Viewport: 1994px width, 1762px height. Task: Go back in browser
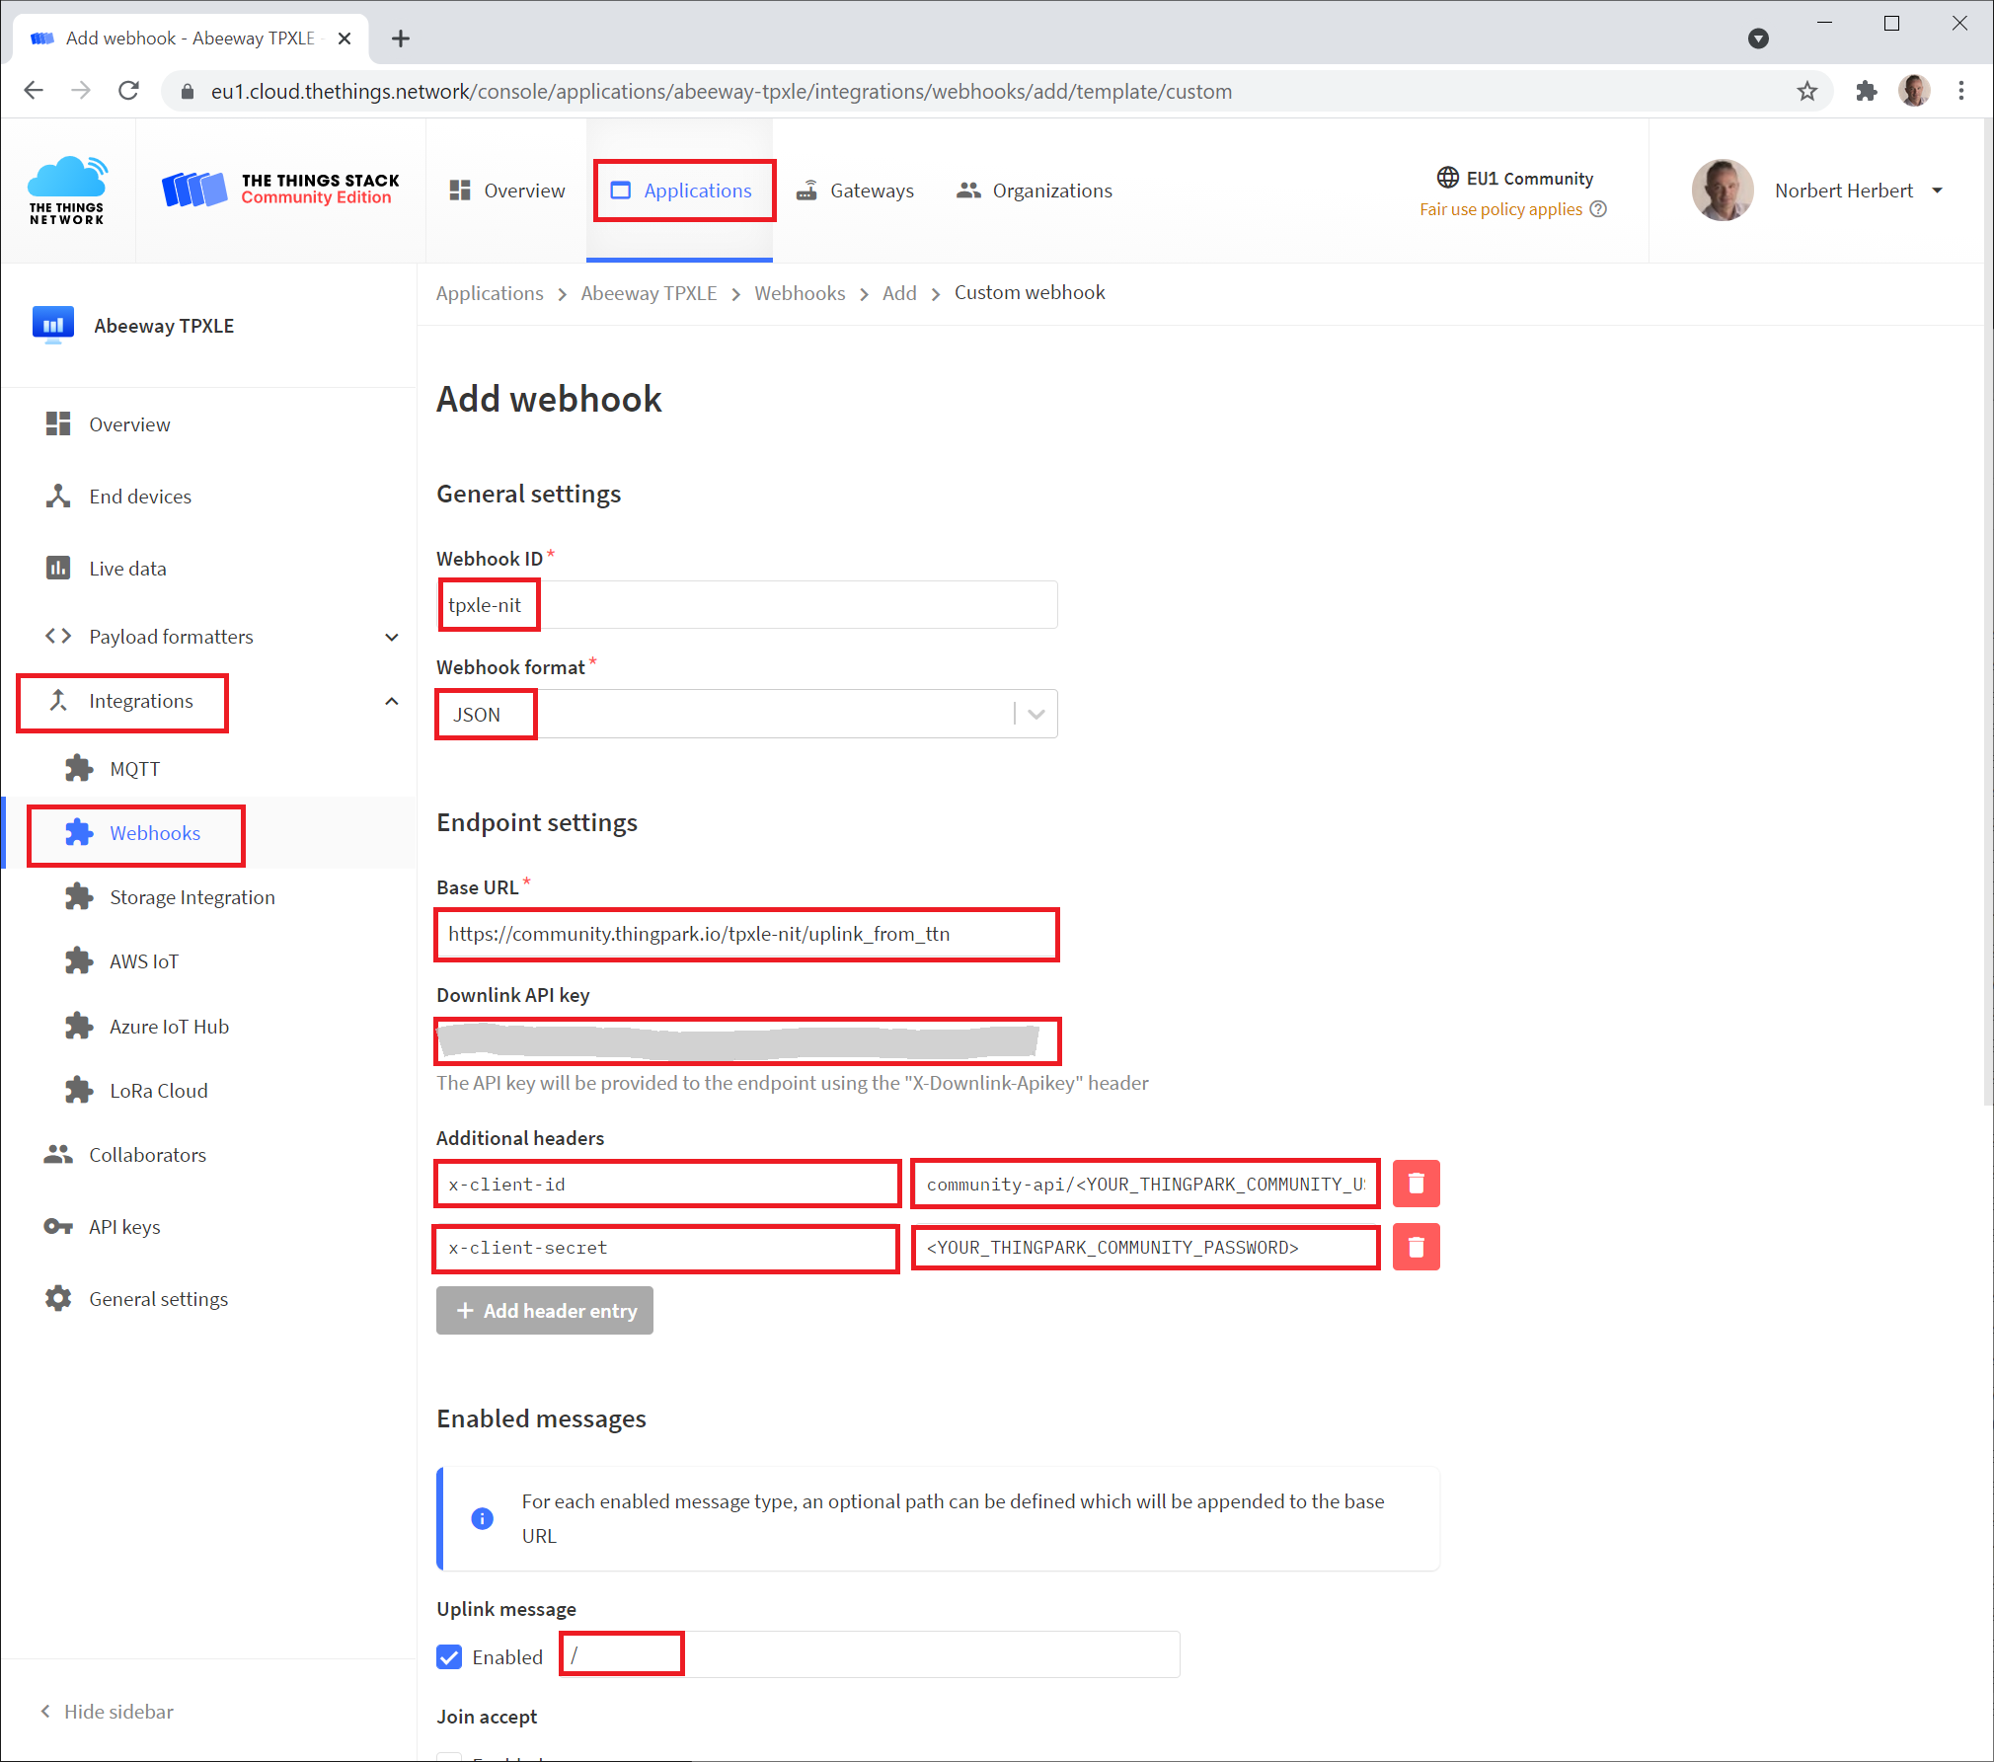pyautogui.click(x=34, y=91)
